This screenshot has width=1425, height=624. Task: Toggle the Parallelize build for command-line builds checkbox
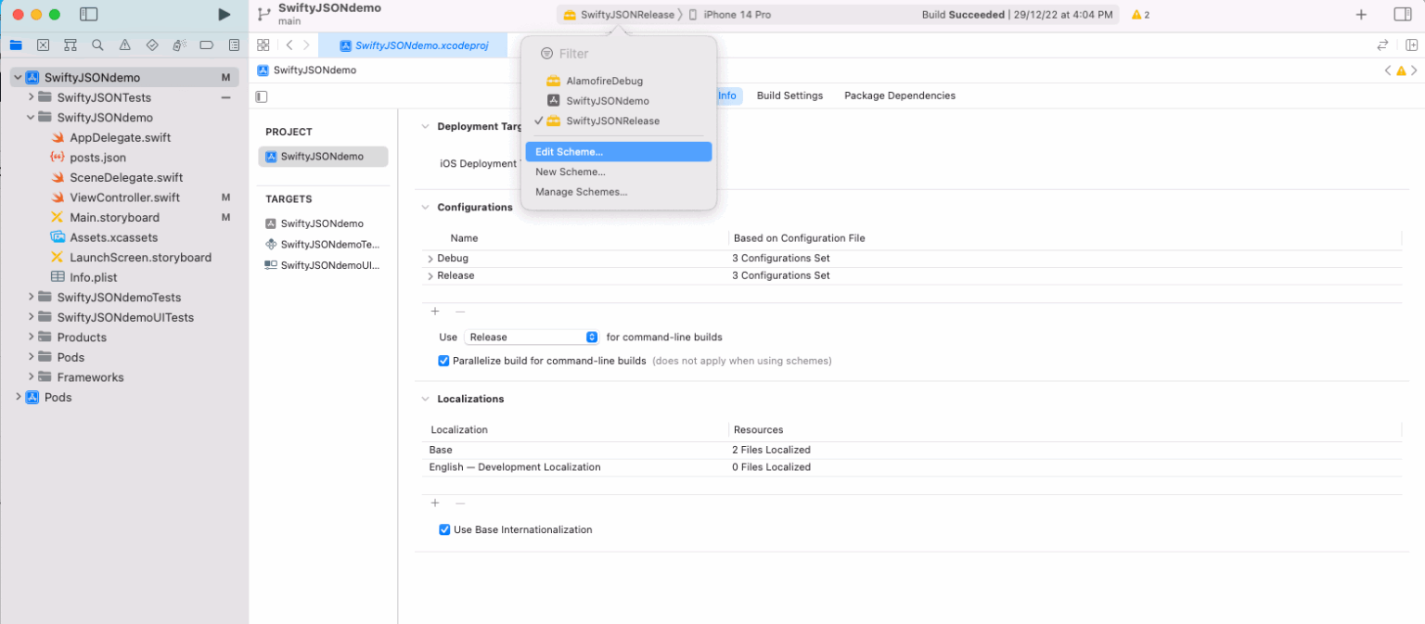(x=443, y=361)
